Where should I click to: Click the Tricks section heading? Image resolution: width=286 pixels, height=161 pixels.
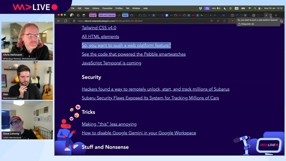(x=88, y=112)
